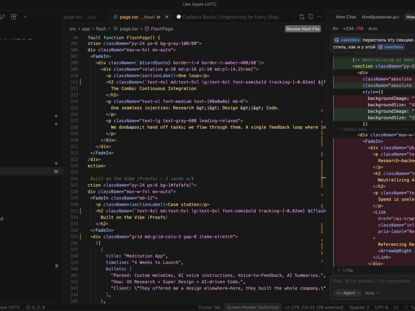This screenshot has width=415, height=311.
Task: Click Screen Reader Optimized status item
Action: [252, 307]
